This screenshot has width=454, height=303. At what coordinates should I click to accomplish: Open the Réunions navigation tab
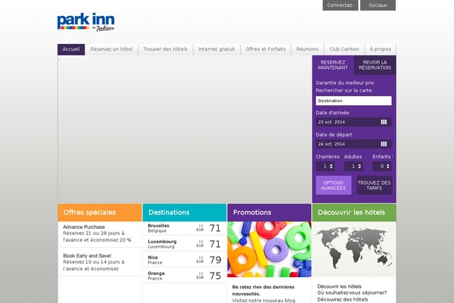pos(307,49)
